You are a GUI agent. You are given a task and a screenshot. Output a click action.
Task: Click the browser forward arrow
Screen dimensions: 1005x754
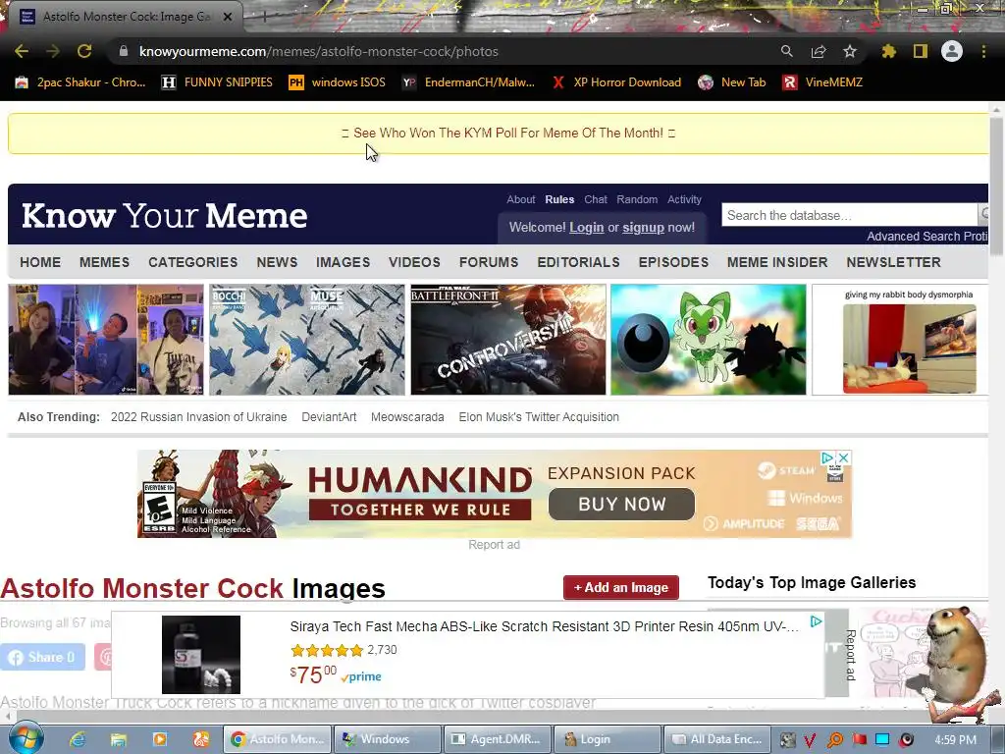[53, 51]
